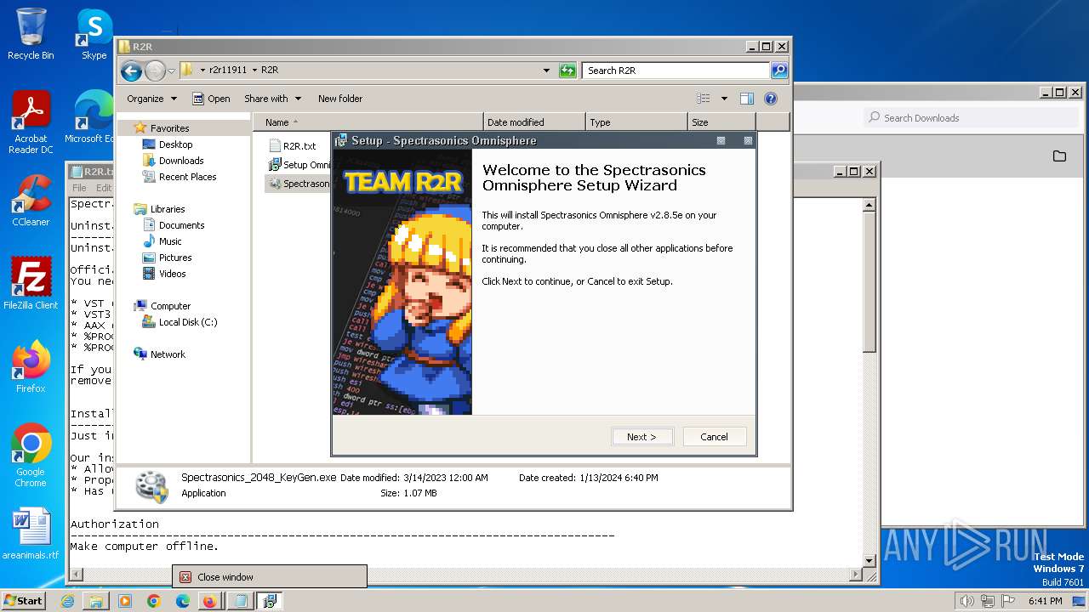Click the search magnifier in the R2R window

778,71
